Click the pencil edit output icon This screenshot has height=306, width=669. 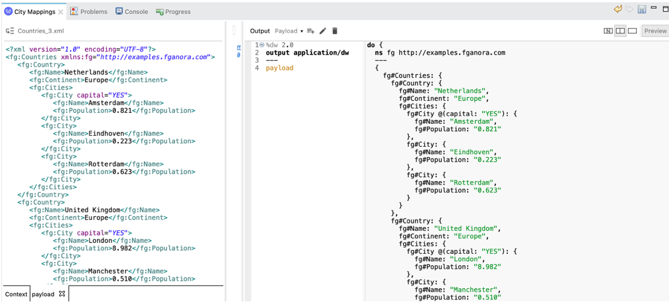pos(322,31)
